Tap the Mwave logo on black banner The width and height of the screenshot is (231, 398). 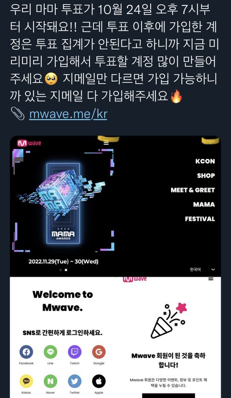29,143
